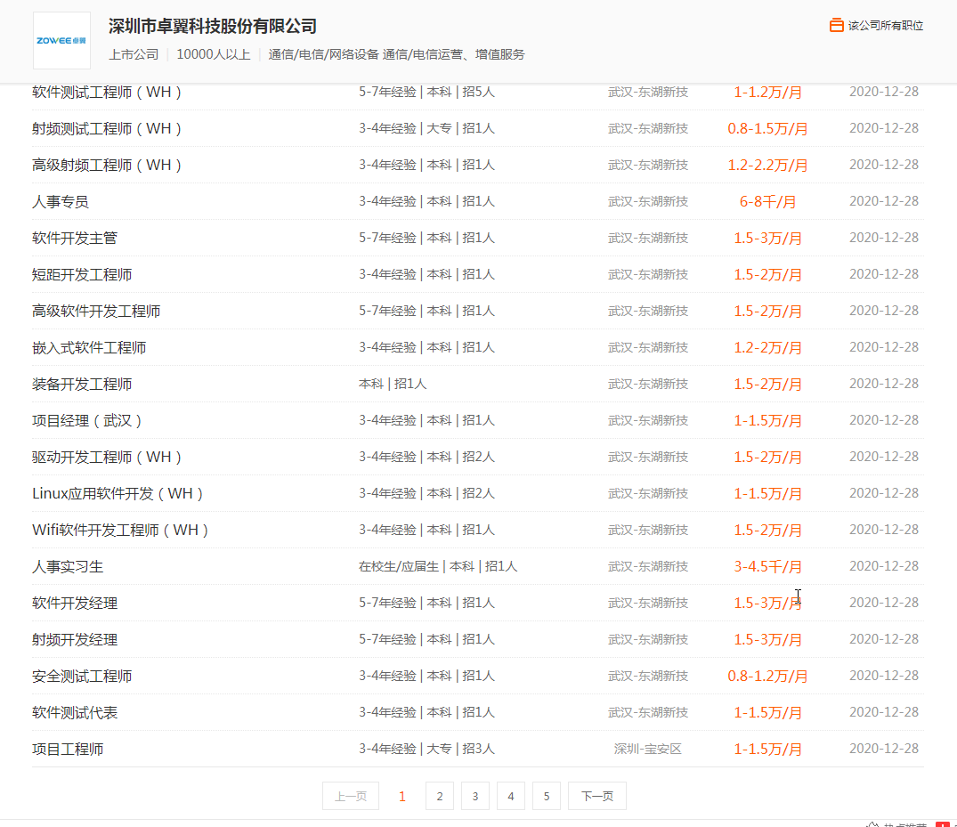
Task: Click salary 6-8千/月 for 人事专员
Action: click(x=767, y=201)
